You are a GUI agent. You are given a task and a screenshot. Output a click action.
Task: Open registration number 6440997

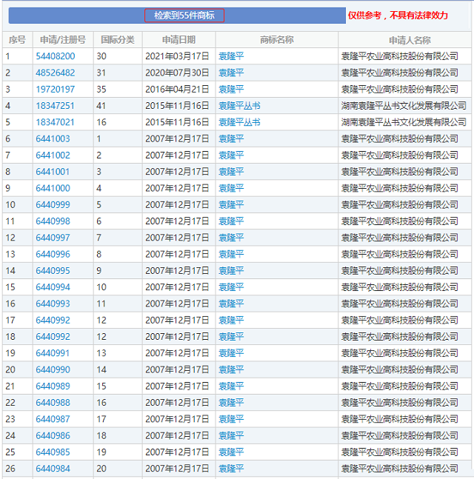click(x=53, y=238)
